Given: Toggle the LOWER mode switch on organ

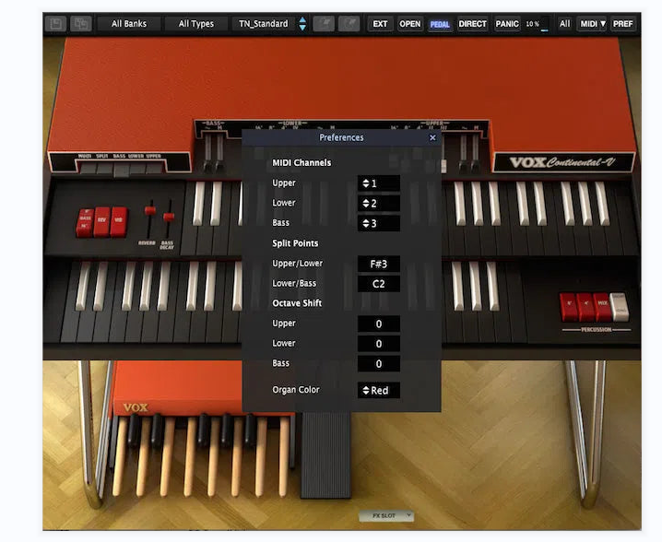Looking at the screenshot, I should coord(137,169).
